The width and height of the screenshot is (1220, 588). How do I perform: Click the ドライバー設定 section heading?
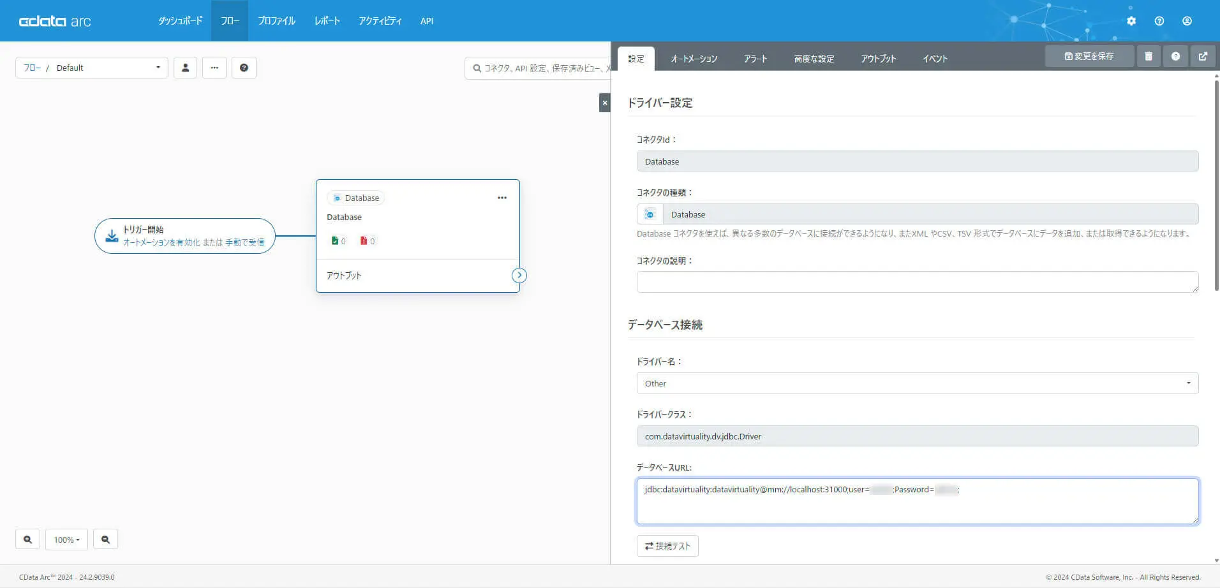(x=660, y=103)
